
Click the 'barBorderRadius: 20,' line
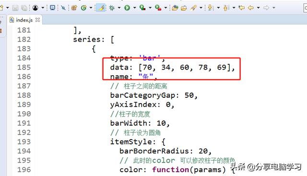[165, 151]
